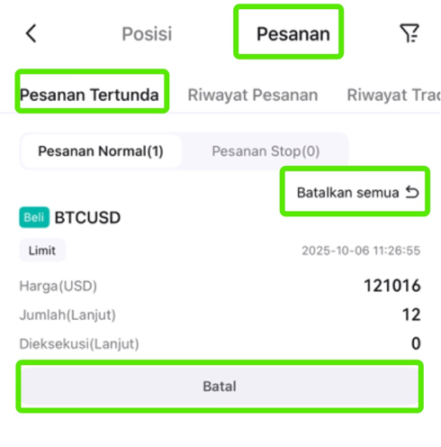Tap the Jumlah(Lanjut) quantity value 12

pyautogui.click(x=411, y=315)
